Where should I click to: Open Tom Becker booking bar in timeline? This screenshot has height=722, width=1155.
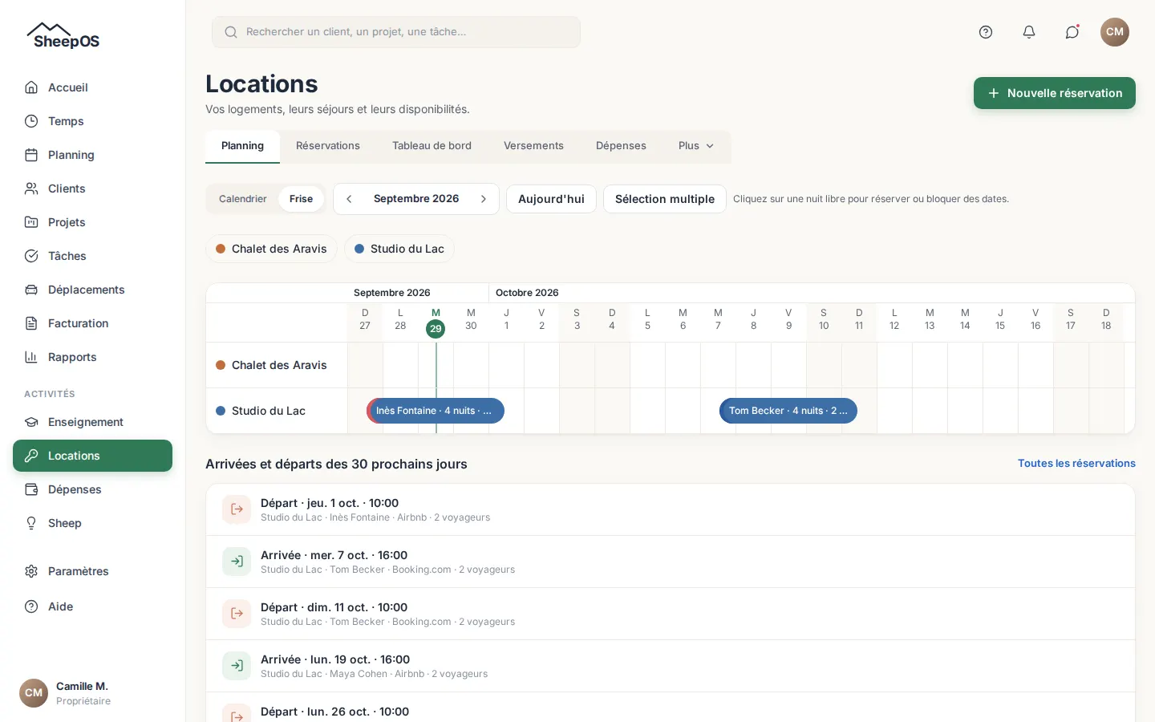(x=788, y=411)
